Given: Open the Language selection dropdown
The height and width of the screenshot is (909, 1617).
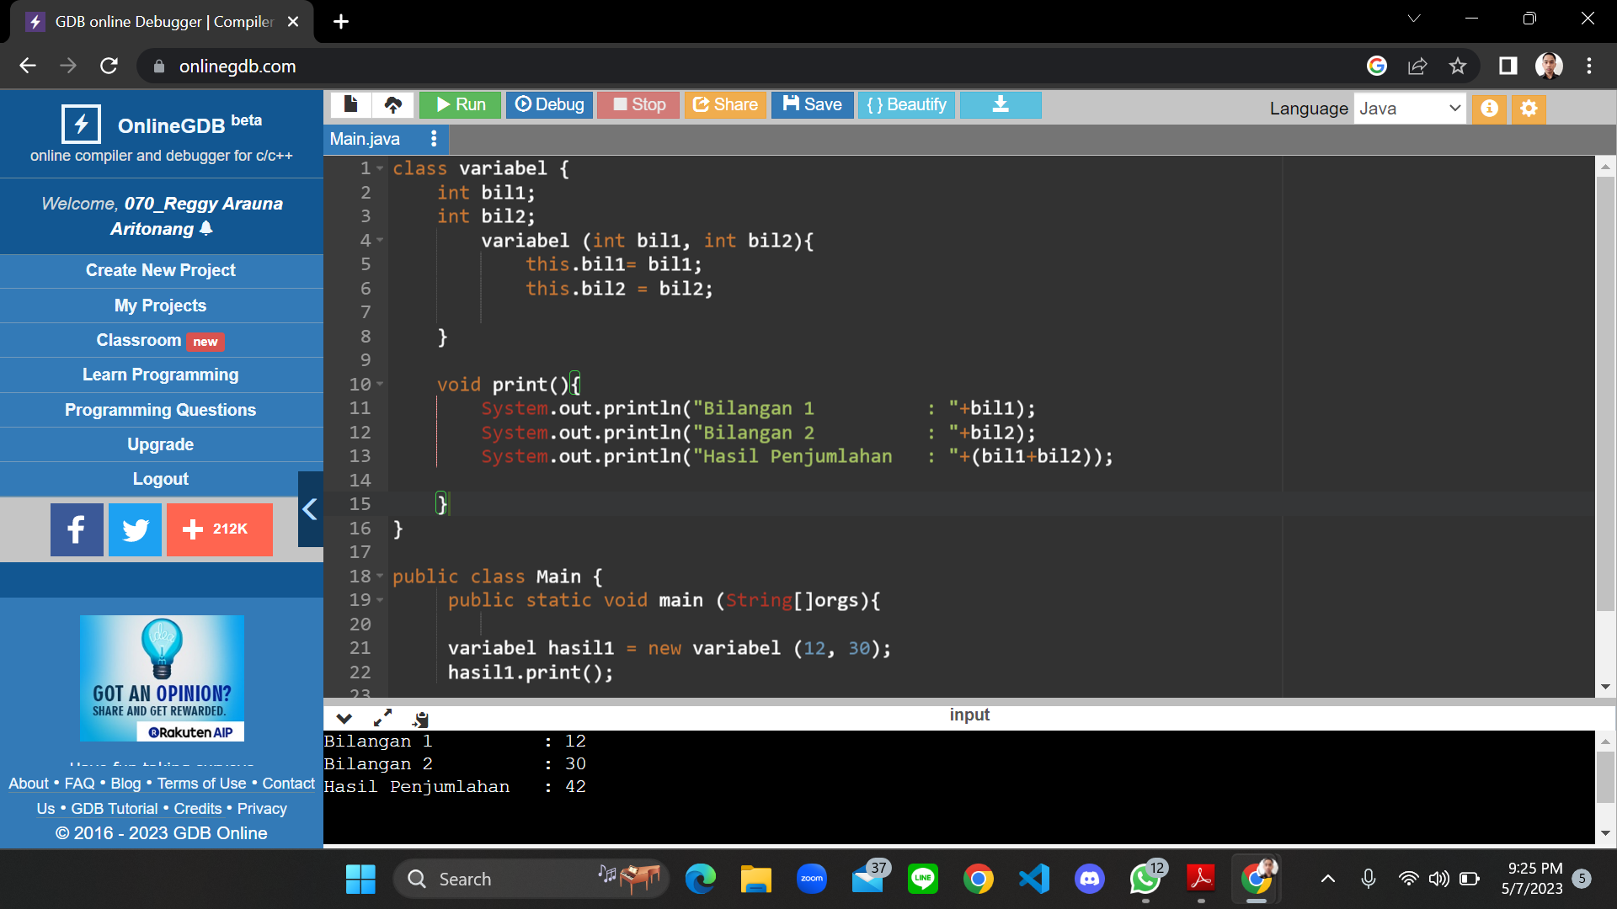Looking at the screenshot, I should point(1410,109).
